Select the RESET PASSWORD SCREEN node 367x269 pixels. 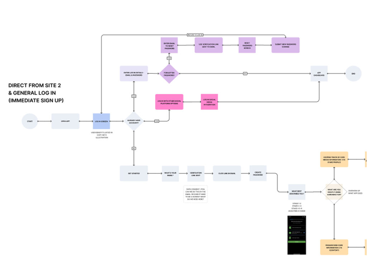tap(247, 45)
